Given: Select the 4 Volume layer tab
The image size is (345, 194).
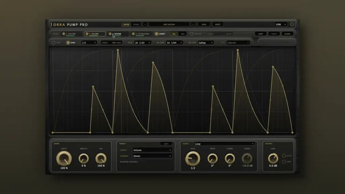Looking at the screenshot, I should tap(94, 34).
